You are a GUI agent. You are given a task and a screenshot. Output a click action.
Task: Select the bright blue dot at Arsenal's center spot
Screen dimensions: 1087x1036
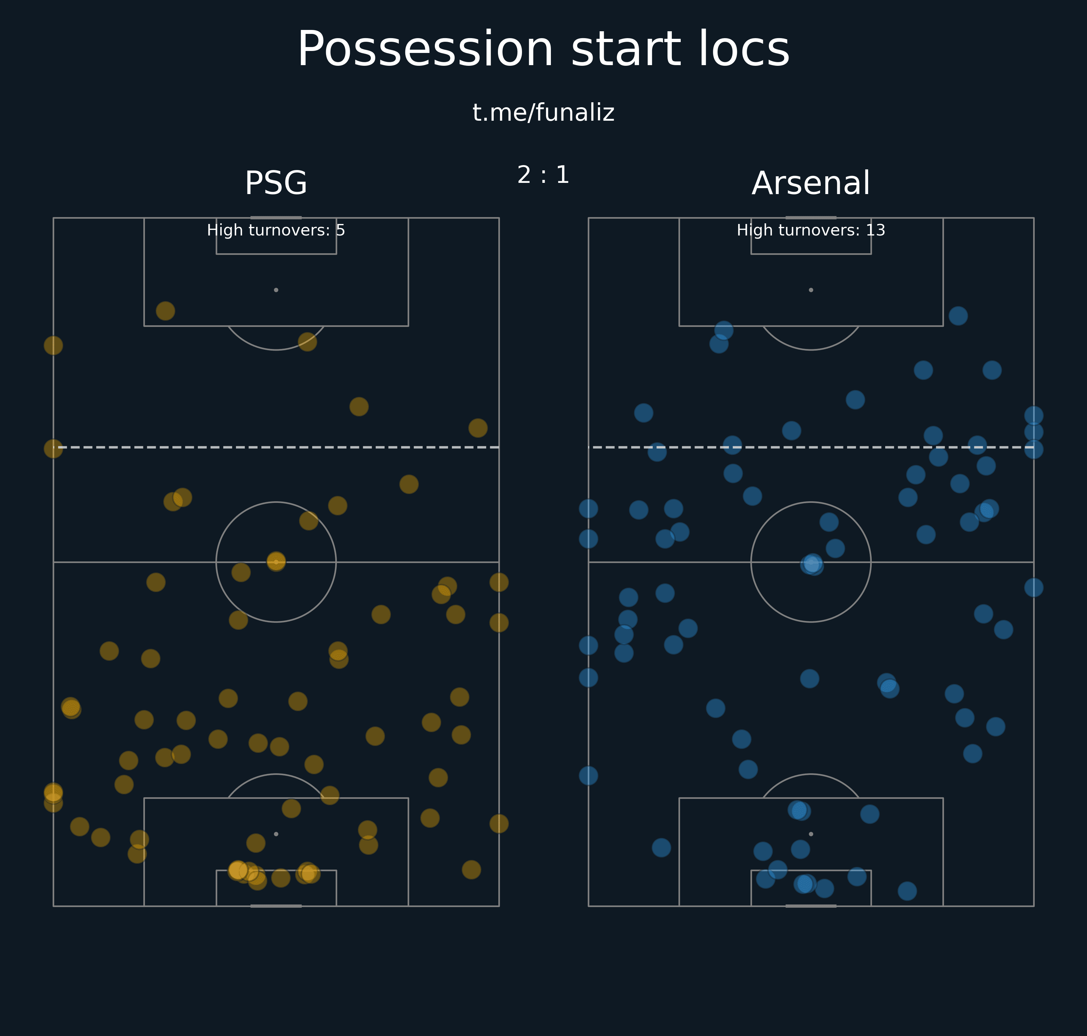click(812, 564)
